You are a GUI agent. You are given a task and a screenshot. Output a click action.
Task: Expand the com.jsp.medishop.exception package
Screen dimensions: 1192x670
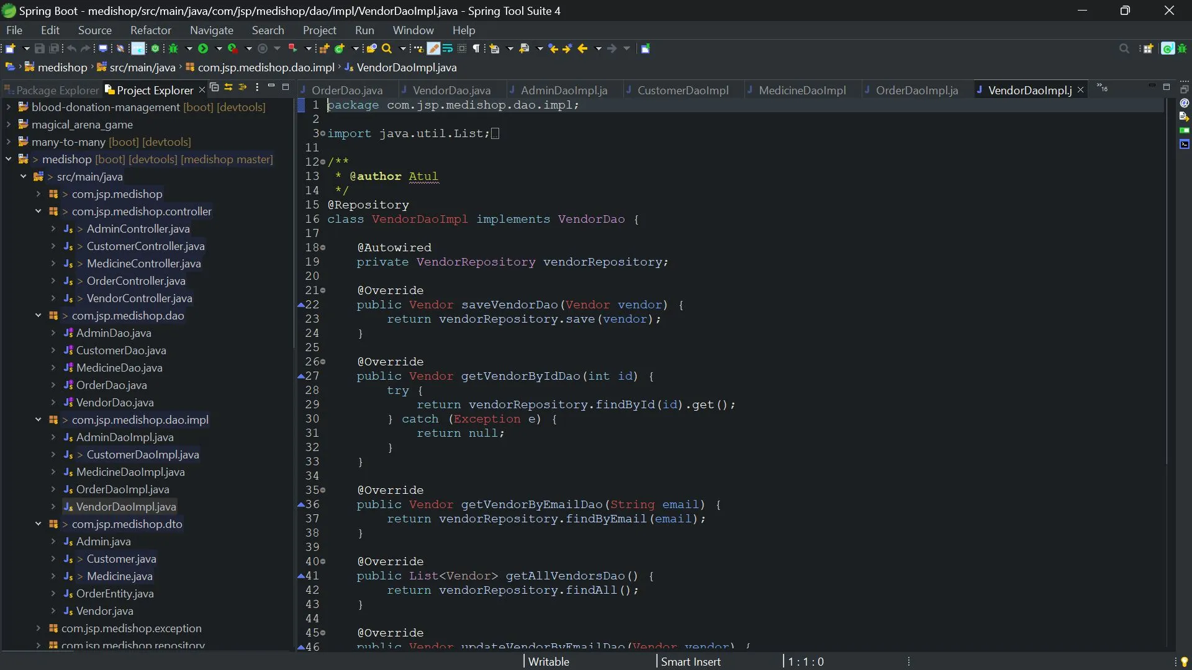click(x=38, y=628)
